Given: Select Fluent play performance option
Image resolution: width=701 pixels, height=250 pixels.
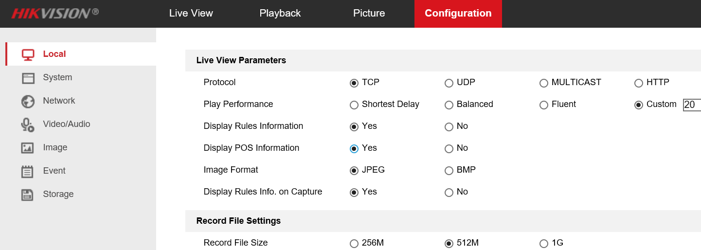Looking at the screenshot, I should click(x=544, y=105).
